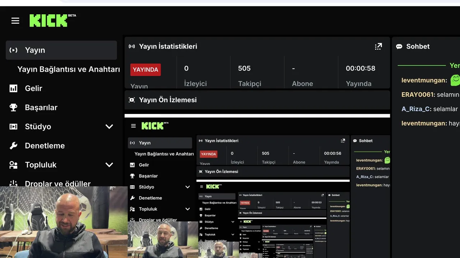Click the red YAYINDA status badge
Screen dimensions: 460x258
click(146, 70)
